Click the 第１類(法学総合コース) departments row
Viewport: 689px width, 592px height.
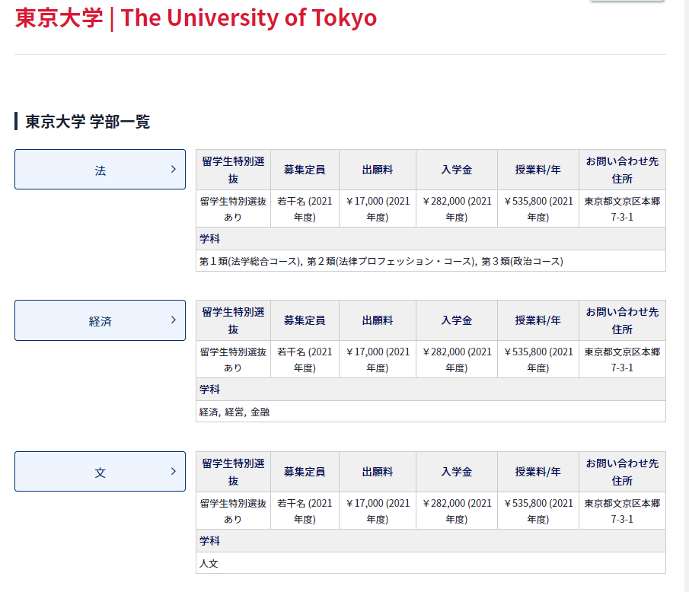[x=431, y=261]
